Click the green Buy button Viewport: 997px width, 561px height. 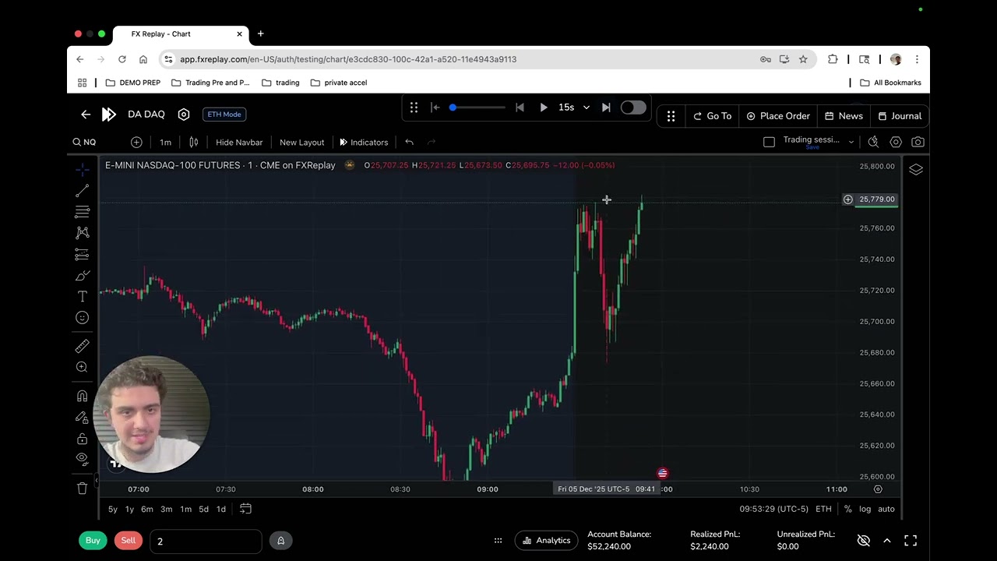pos(93,541)
